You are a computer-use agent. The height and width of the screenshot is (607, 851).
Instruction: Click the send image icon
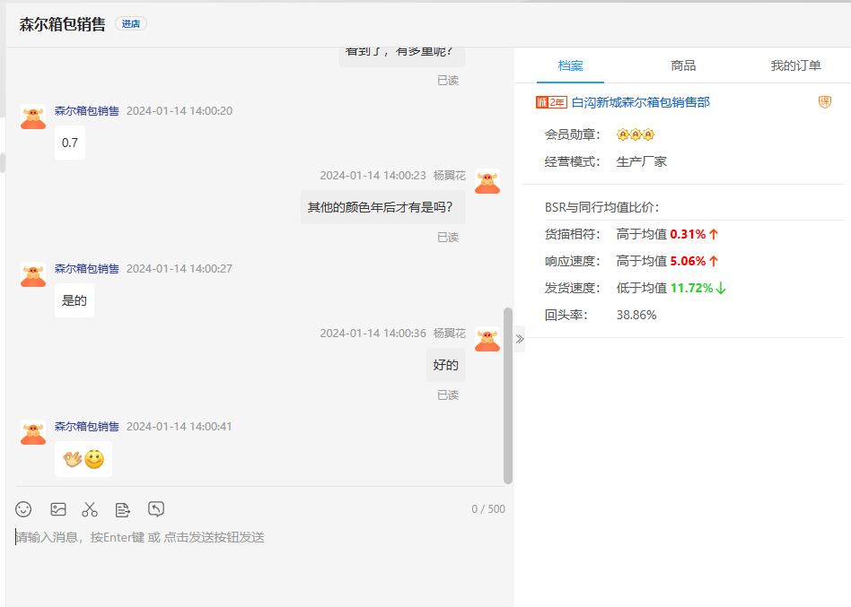(58, 509)
